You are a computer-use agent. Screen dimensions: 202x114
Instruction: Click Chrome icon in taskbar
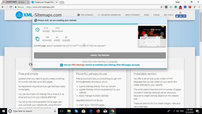[113, 111]
